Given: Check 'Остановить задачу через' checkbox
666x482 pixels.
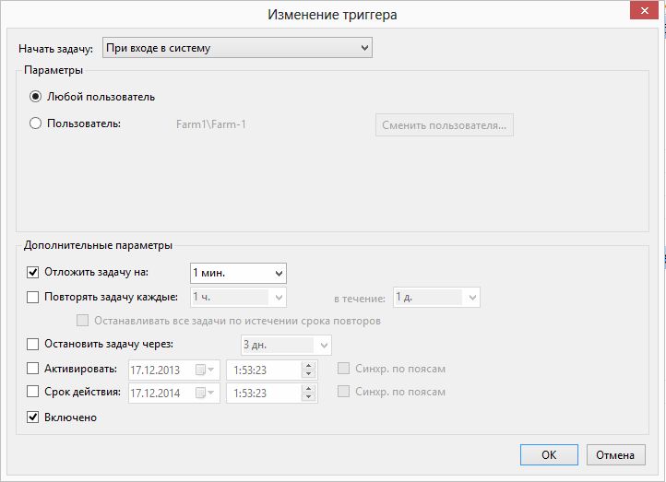Looking at the screenshot, I should [x=32, y=344].
